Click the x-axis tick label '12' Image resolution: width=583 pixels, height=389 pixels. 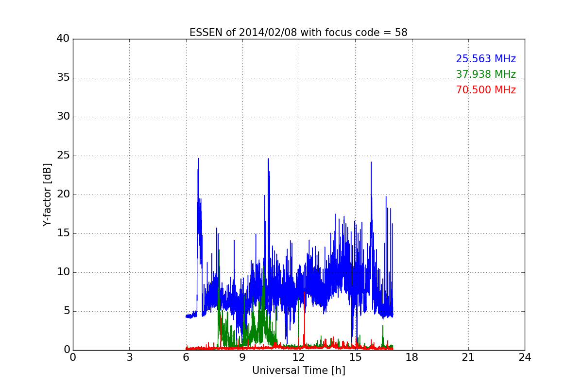tap(299, 357)
